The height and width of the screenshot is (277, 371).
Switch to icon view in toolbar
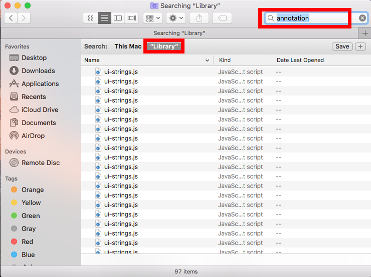[x=91, y=18]
